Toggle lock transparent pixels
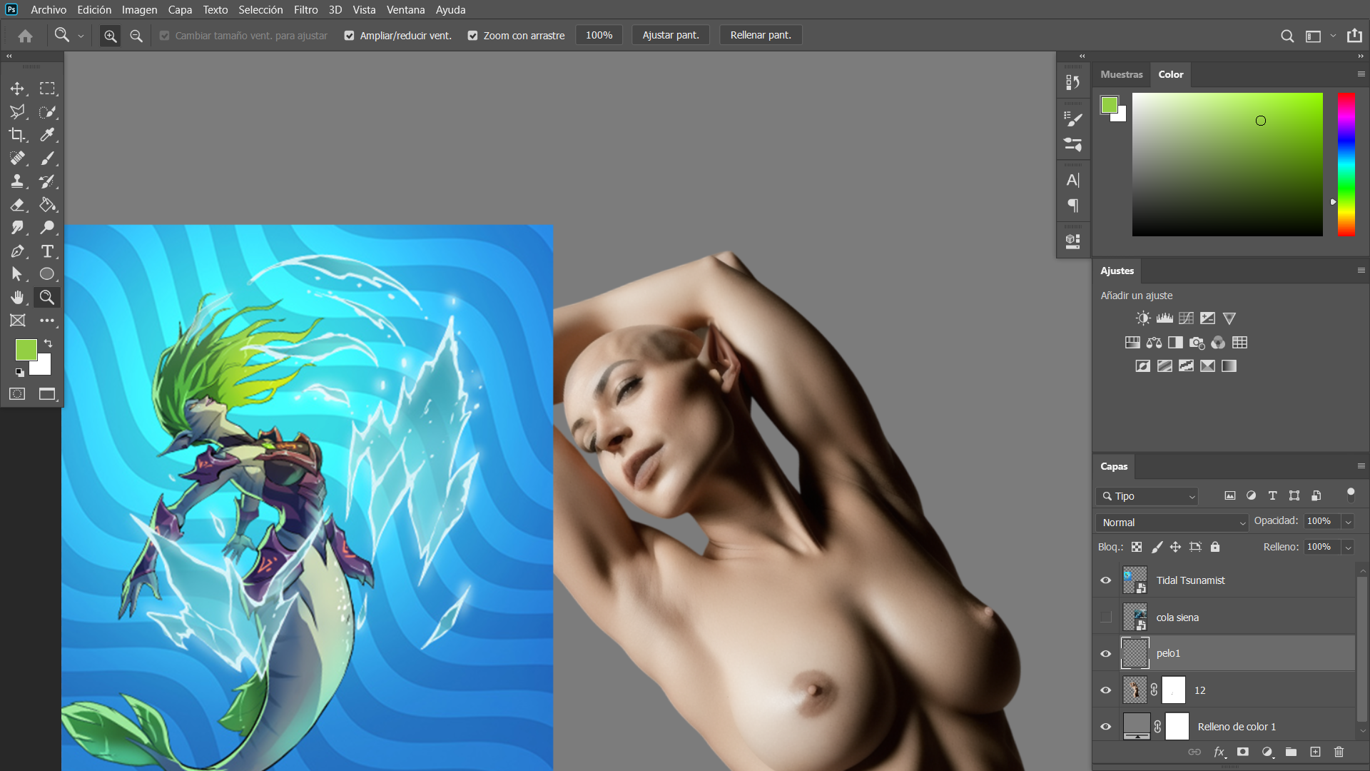 1137,547
